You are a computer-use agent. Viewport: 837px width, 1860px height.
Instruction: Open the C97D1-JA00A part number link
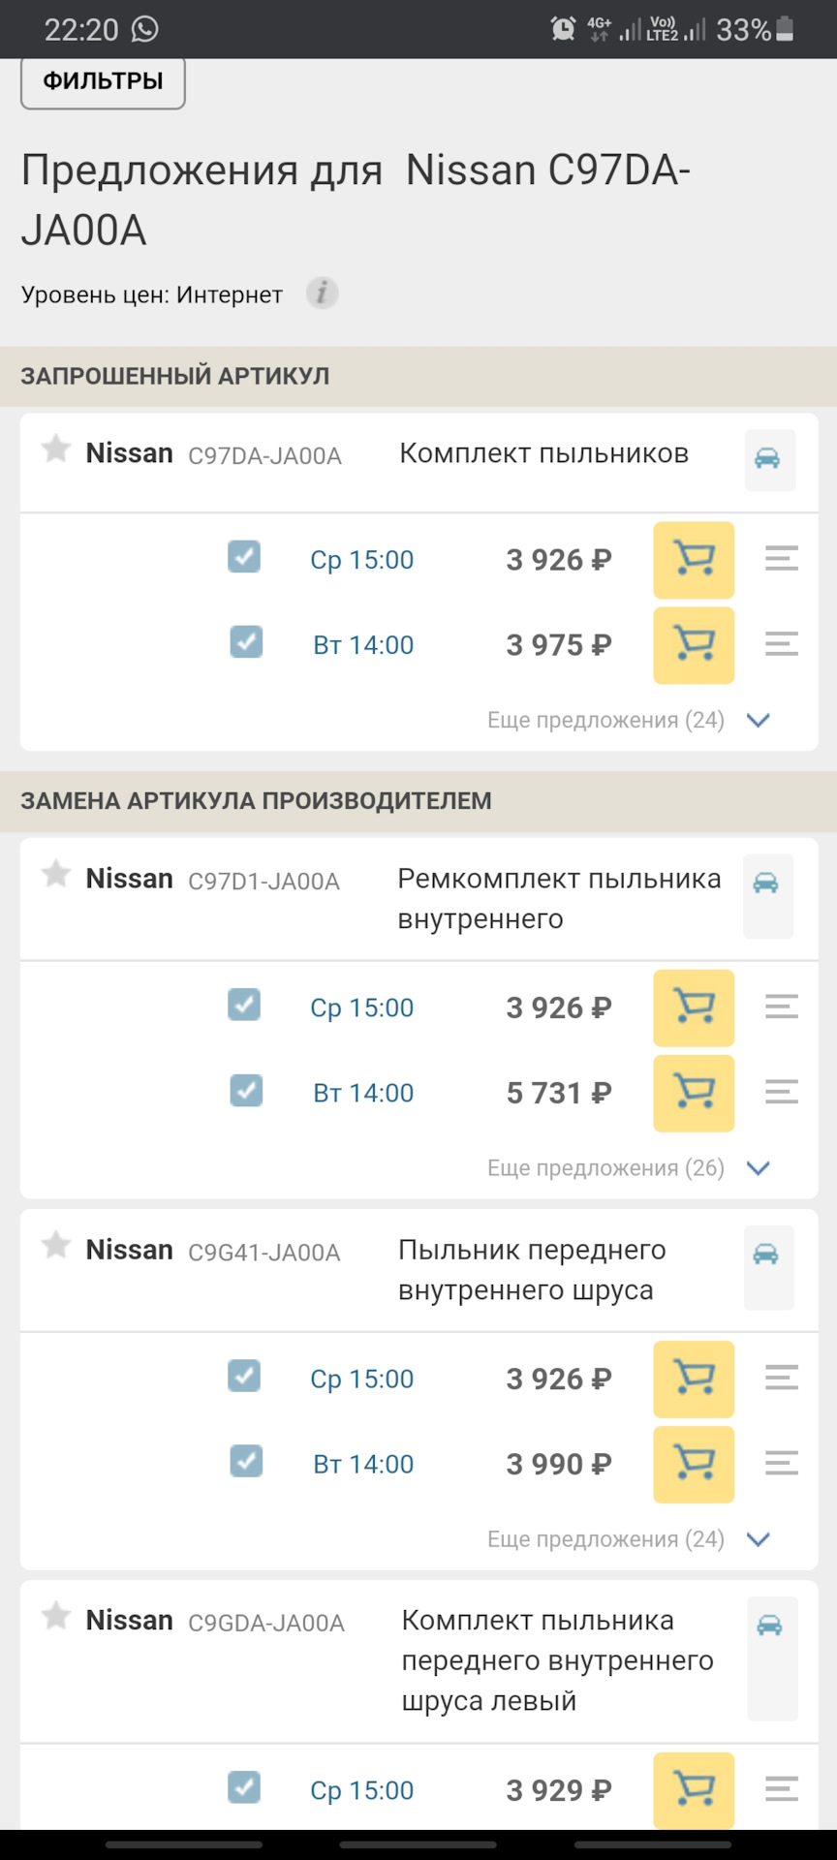[x=263, y=882]
